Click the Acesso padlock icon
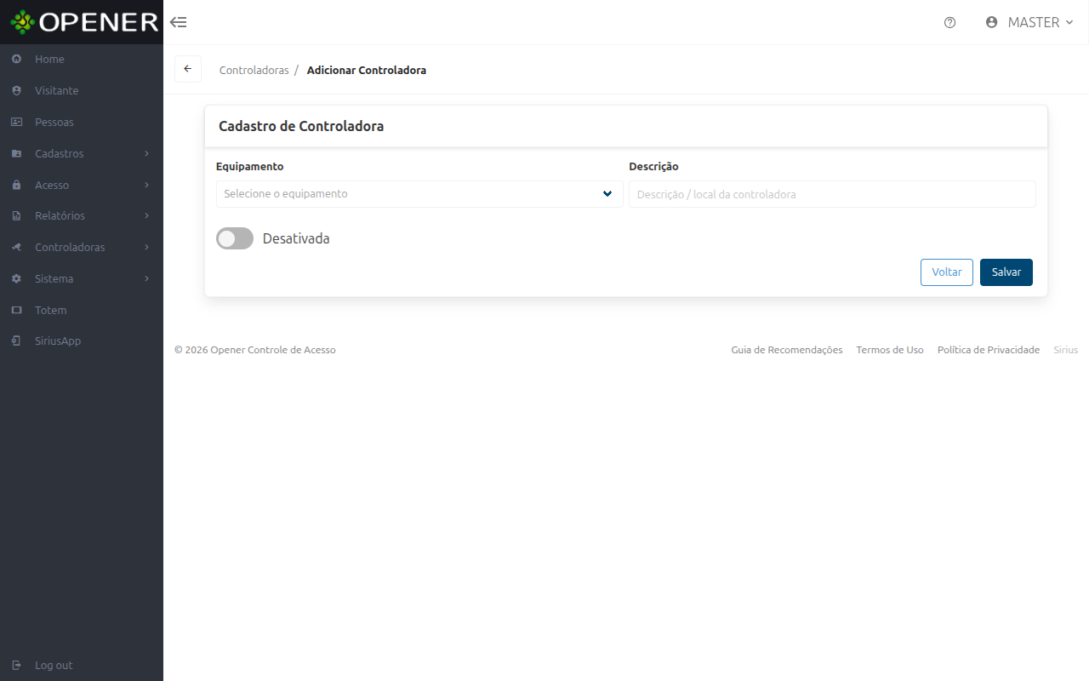The width and height of the screenshot is (1089, 681). click(16, 185)
